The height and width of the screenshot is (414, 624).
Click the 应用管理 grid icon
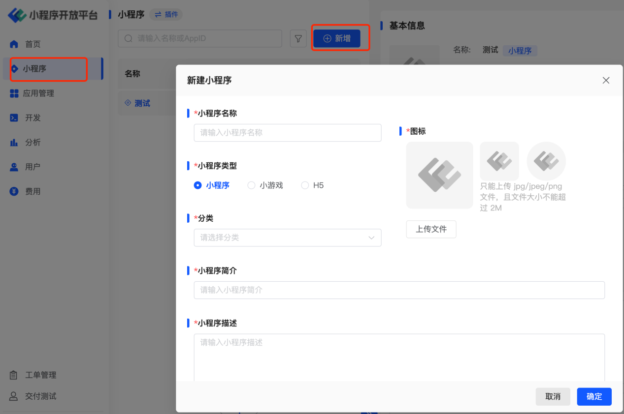[x=14, y=93]
